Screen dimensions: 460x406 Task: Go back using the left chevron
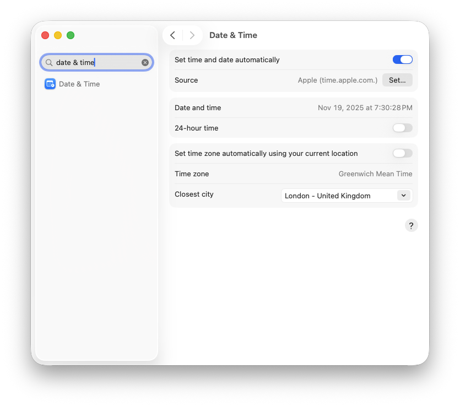172,35
